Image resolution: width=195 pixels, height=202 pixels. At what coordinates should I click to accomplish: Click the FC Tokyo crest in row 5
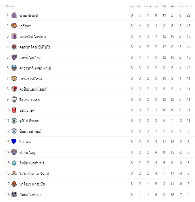coord(14,57)
